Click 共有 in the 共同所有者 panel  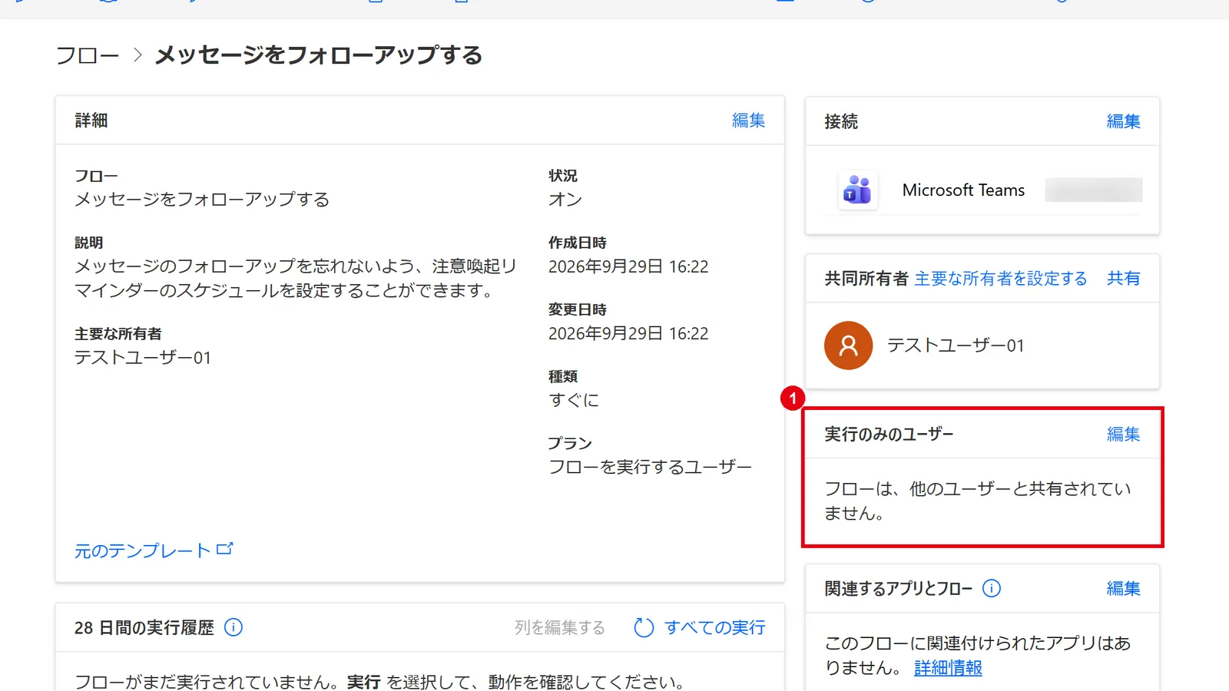pyautogui.click(x=1123, y=279)
